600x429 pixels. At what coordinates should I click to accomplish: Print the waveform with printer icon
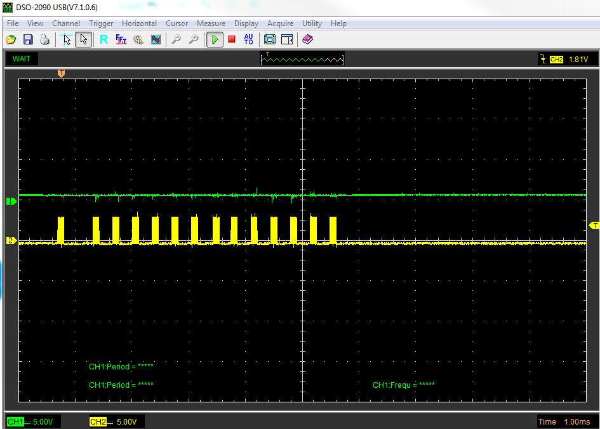tap(45, 39)
